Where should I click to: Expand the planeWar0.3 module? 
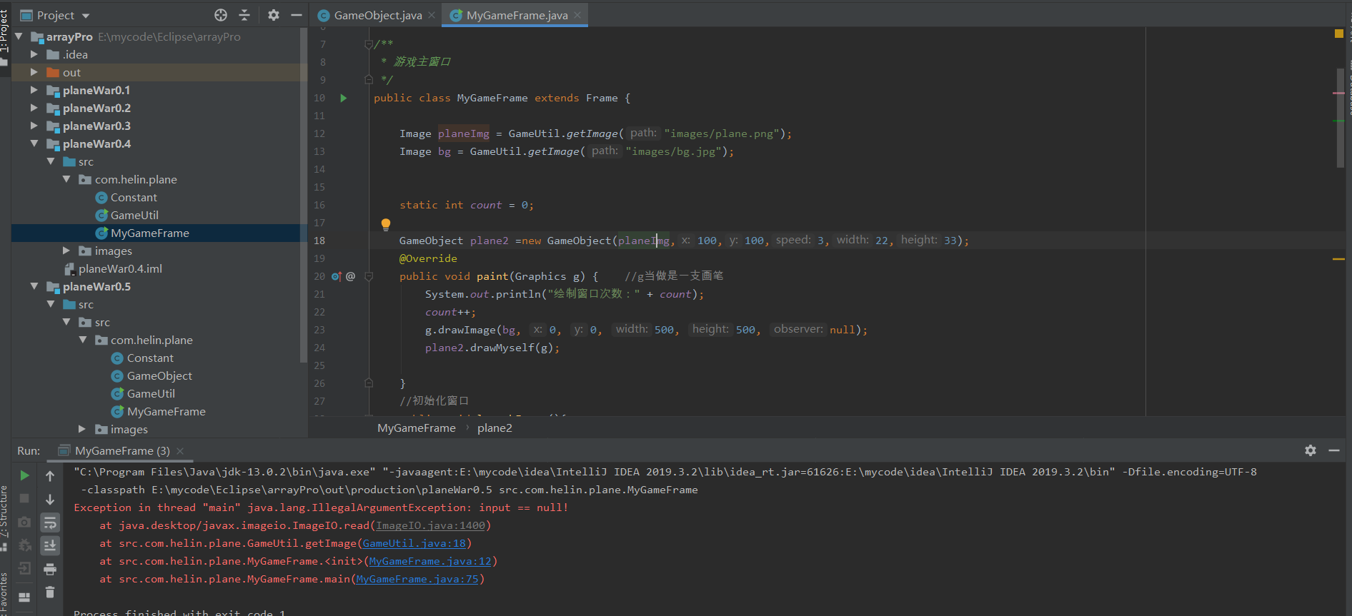point(34,126)
